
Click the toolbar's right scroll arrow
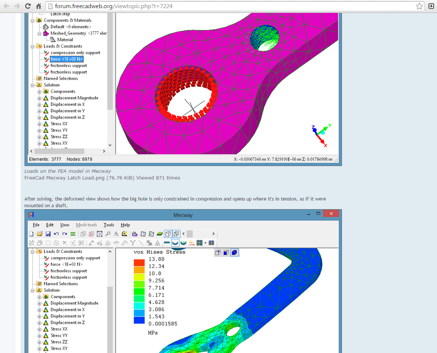(x=214, y=234)
